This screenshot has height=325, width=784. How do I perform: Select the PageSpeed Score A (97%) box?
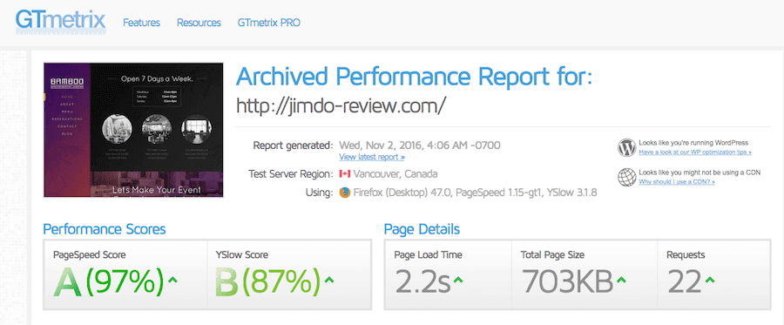[125, 274]
